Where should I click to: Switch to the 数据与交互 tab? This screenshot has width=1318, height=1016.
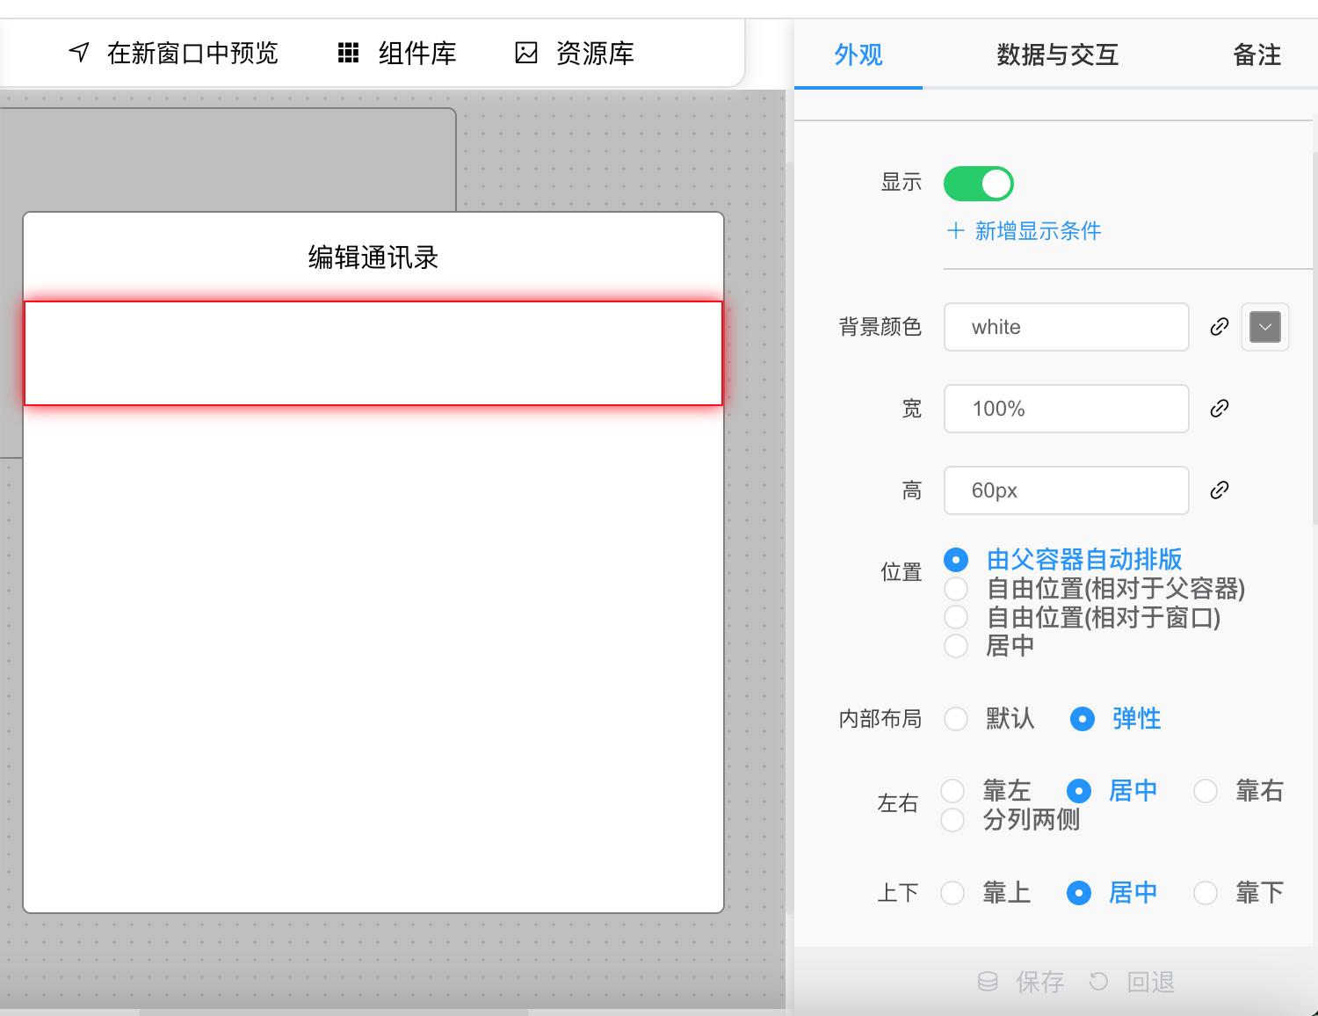(1058, 54)
